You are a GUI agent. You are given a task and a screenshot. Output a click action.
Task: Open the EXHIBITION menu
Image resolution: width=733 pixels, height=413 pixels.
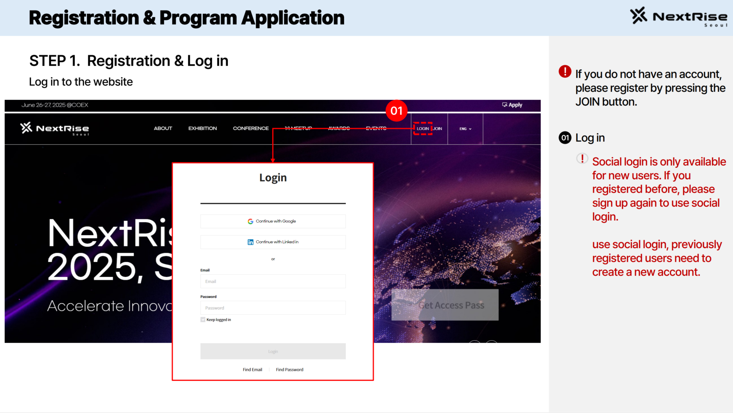pos(202,129)
